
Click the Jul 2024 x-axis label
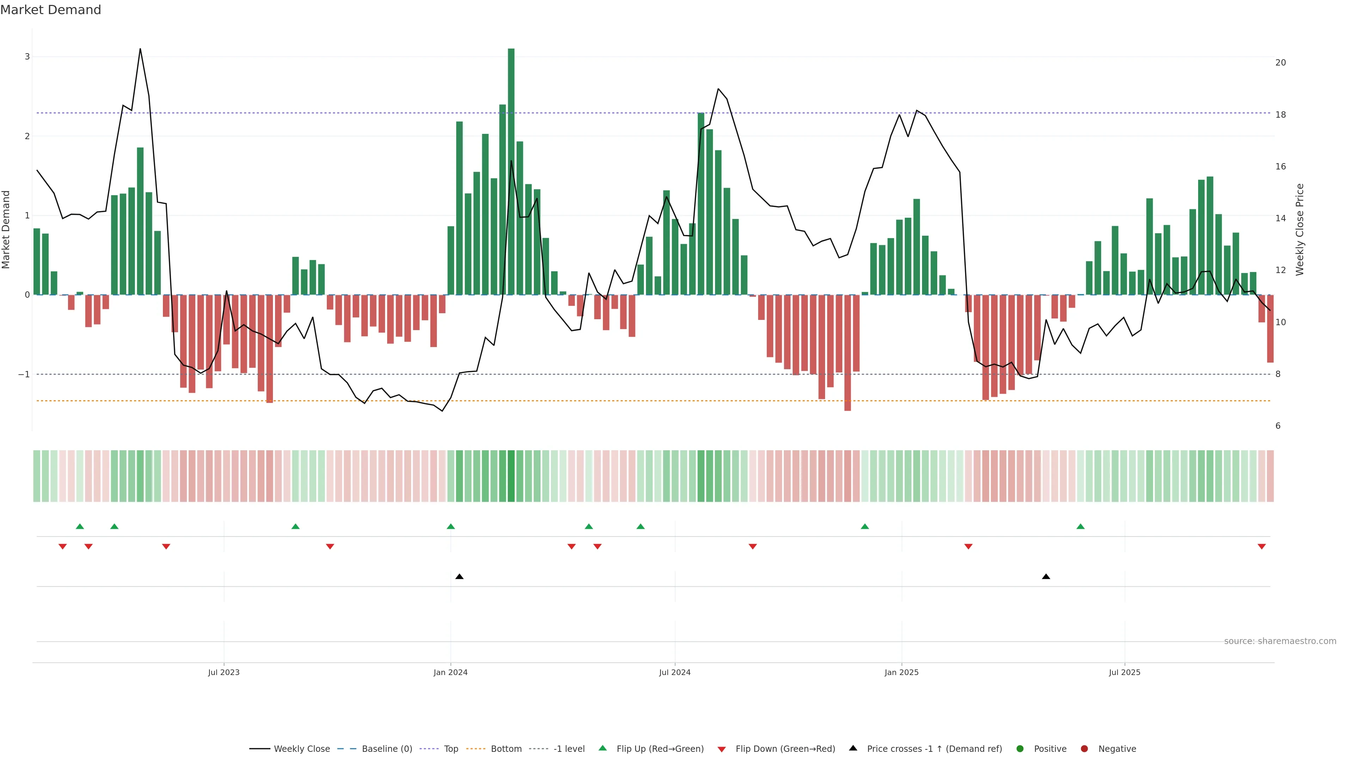pyautogui.click(x=675, y=672)
